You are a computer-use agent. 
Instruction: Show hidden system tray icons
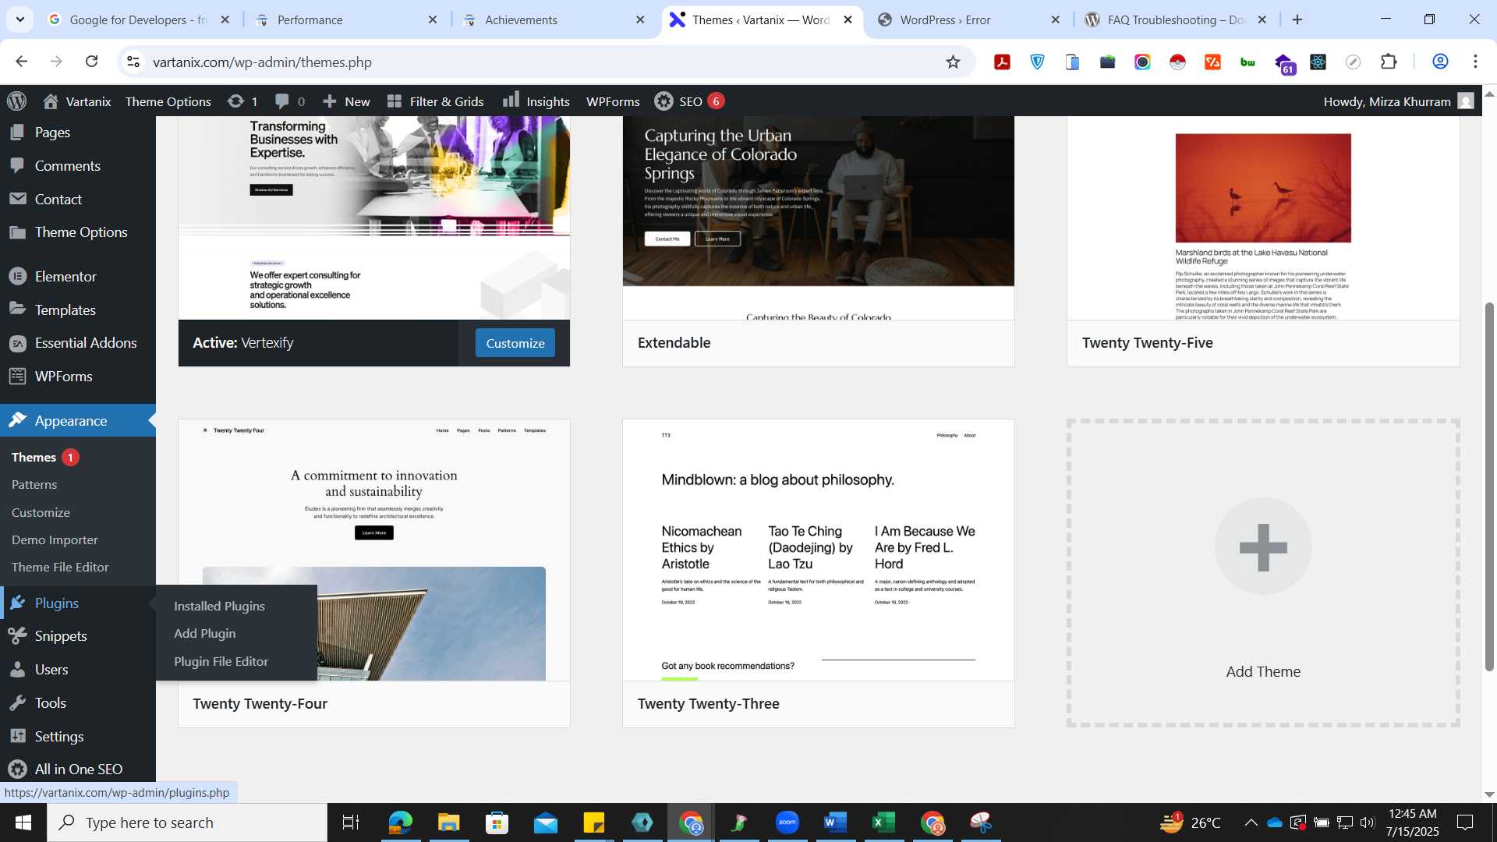point(1251,823)
